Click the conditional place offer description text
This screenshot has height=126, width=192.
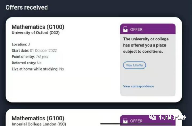[x=146, y=45]
